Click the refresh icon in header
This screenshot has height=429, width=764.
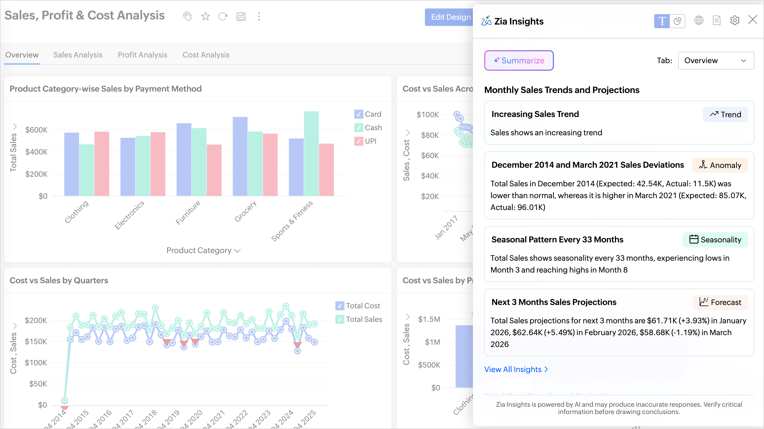tap(223, 17)
